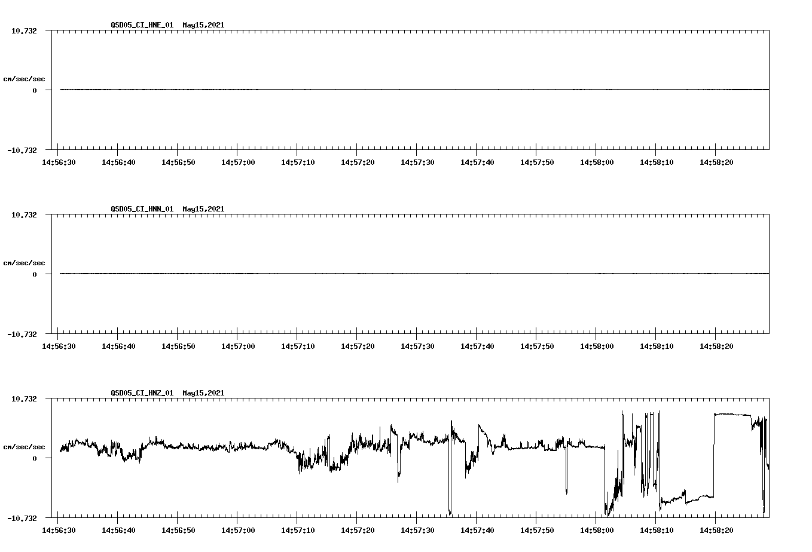The width and height of the screenshot is (812, 552).
Task: Click the 10.732 upper limit on HNE chart
Action: (x=24, y=30)
